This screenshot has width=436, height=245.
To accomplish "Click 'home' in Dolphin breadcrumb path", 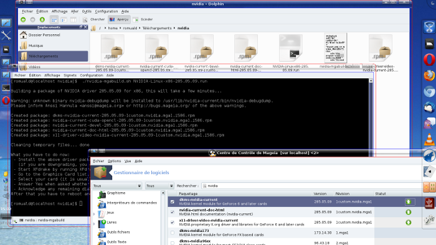I will click(x=113, y=28).
